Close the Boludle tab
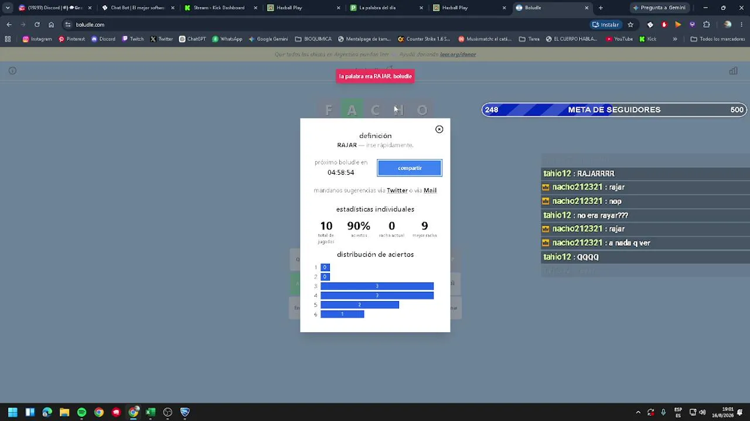This screenshot has height=421, width=750. 587,8
